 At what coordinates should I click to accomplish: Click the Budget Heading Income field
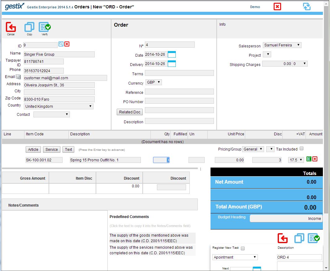(x=286, y=218)
